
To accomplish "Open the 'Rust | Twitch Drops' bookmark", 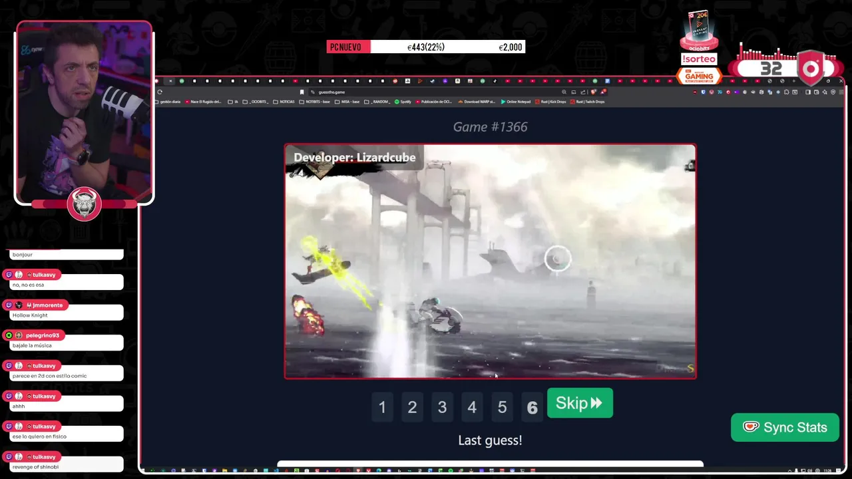I will coord(587,102).
